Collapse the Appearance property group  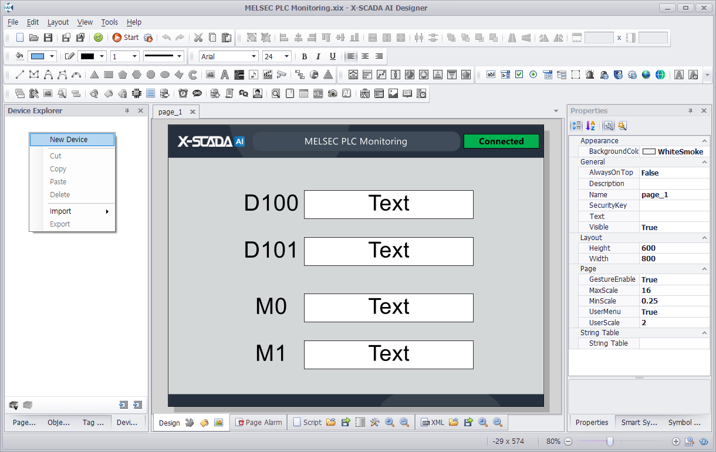click(x=704, y=141)
